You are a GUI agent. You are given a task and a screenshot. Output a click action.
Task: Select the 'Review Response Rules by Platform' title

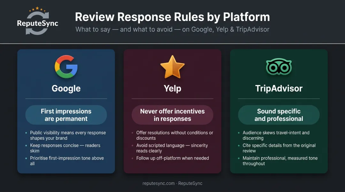point(172,17)
